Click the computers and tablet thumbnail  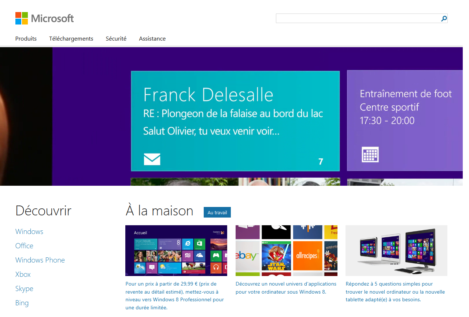click(x=396, y=250)
